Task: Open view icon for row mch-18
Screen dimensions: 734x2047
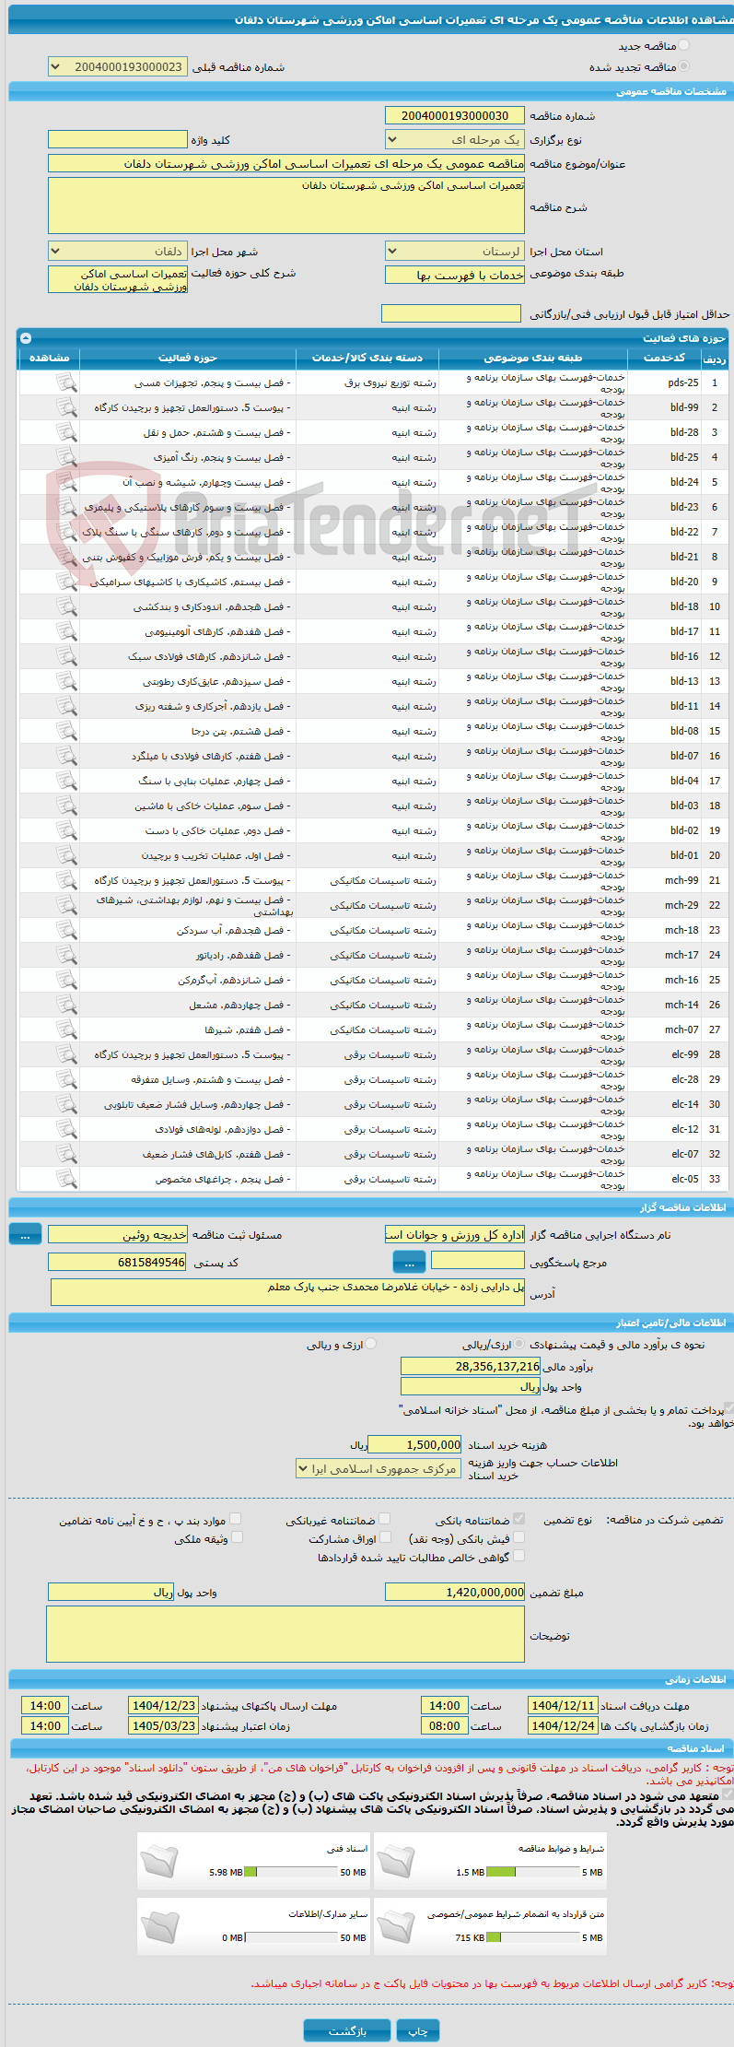Action: 66,930
